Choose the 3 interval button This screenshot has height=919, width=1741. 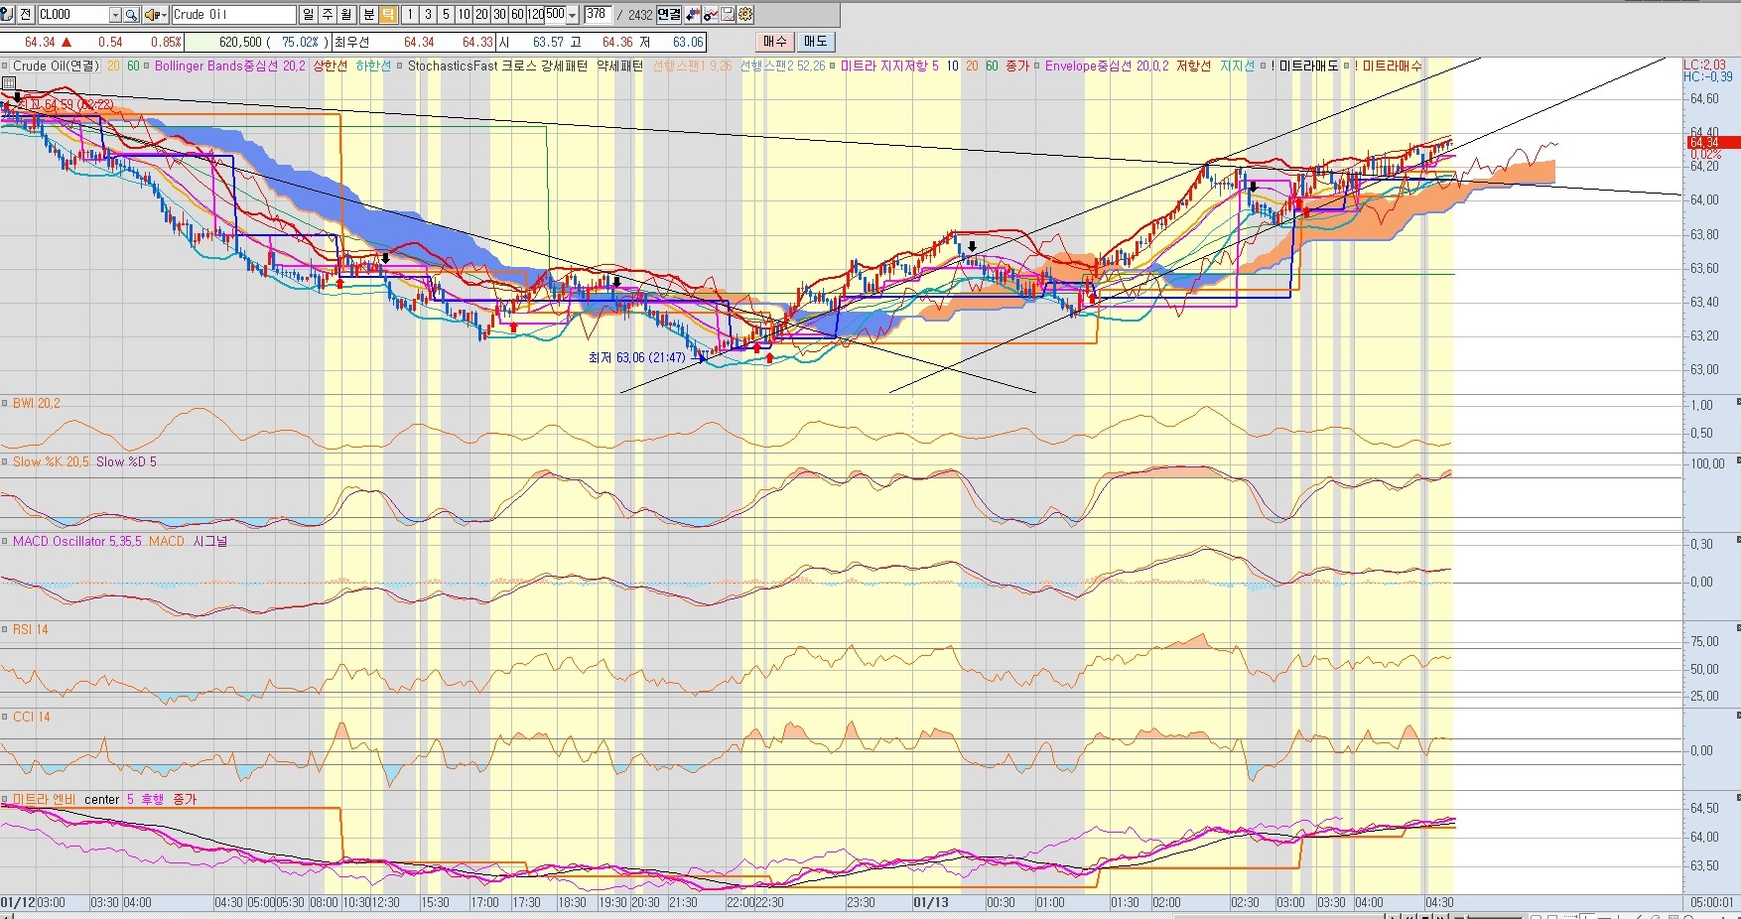428,14
